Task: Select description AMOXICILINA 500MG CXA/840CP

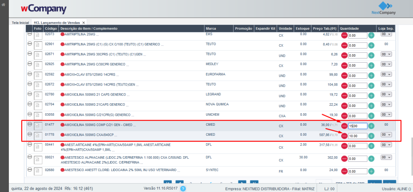Action: tap(89, 135)
